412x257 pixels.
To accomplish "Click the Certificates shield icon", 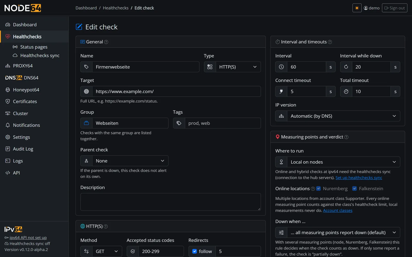I will point(8,102).
